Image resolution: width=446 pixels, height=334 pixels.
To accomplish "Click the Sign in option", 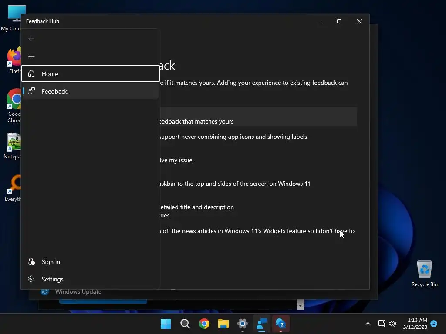I will coord(91,261).
